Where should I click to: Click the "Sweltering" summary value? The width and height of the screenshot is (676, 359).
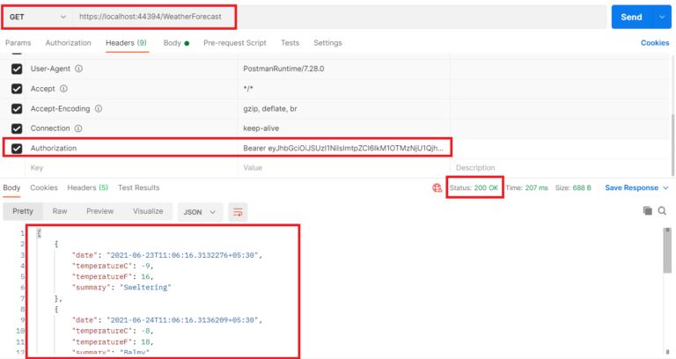(145, 288)
